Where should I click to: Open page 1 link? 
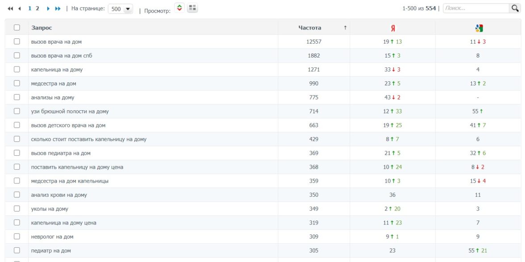[x=30, y=8]
